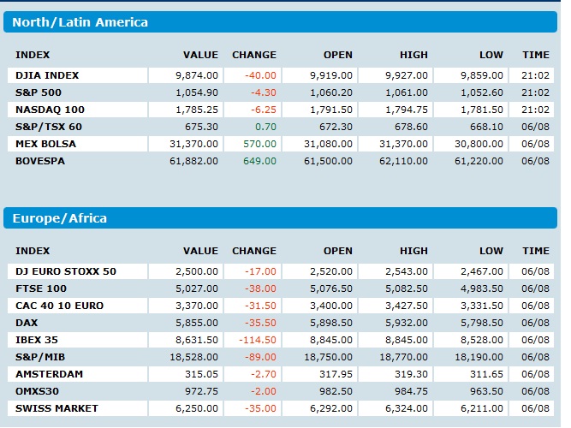Select the IBEX 35 index name
571x428 pixels.
(x=37, y=340)
